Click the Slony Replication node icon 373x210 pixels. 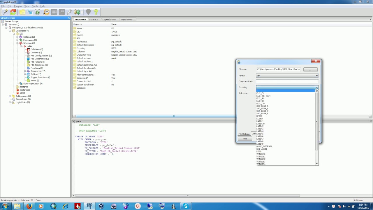click(21, 84)
